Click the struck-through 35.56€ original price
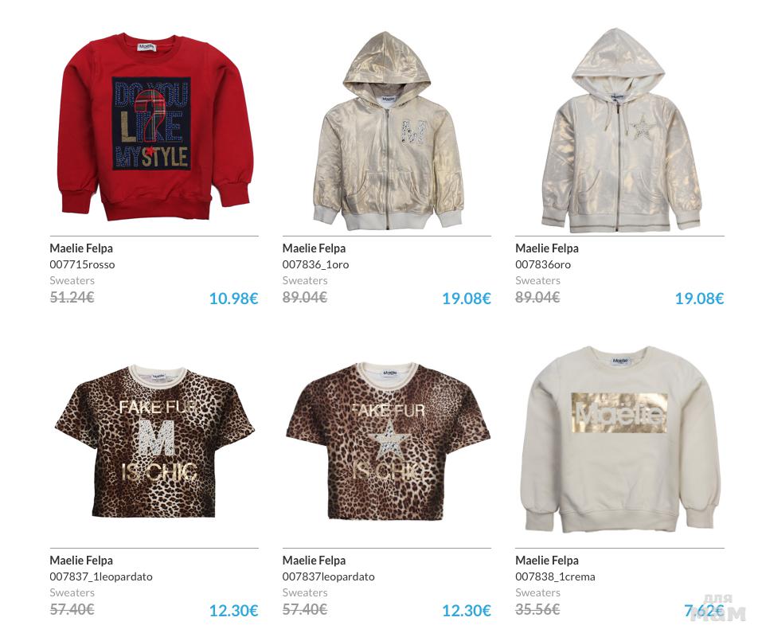Viewport: 758px width, 633px height. pos(537,609)
